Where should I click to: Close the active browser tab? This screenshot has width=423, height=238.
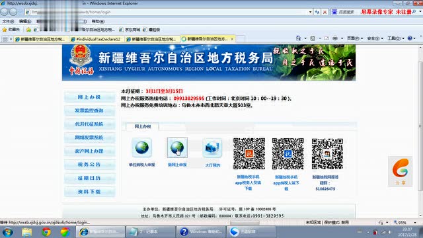[232, 39]
